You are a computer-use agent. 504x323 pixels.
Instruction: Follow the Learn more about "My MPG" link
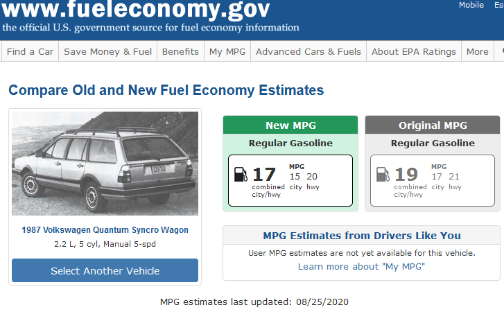pos(361,266)
